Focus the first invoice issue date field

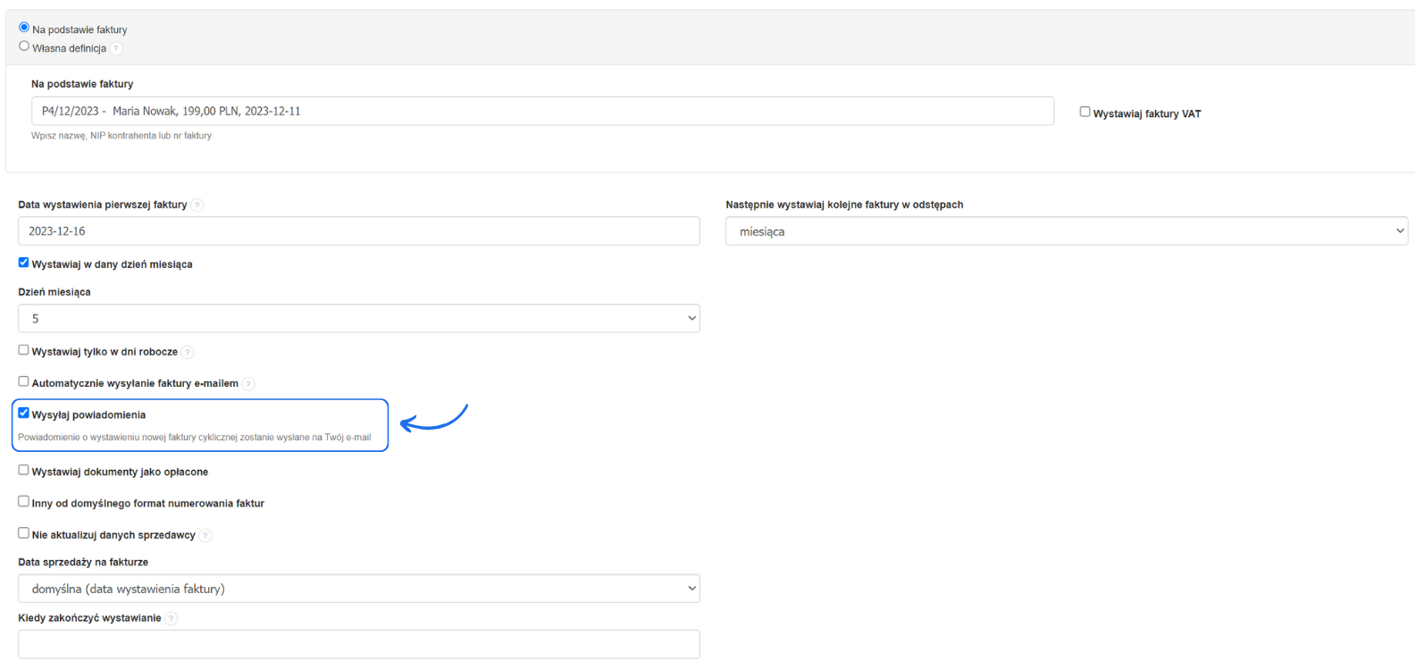[358, 231]
